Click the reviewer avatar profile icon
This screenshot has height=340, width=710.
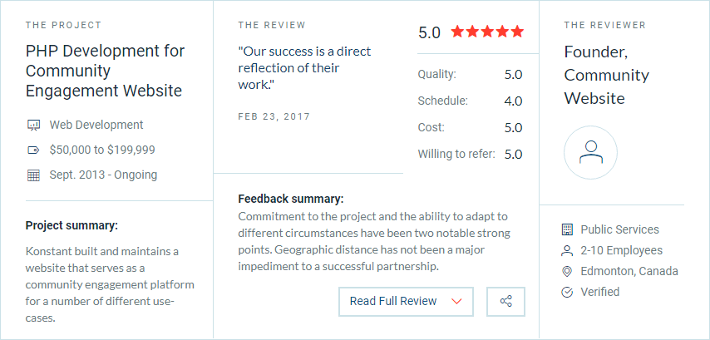590,152
